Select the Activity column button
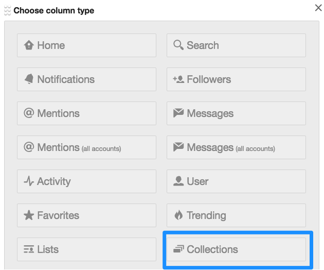 click(86, 181)
